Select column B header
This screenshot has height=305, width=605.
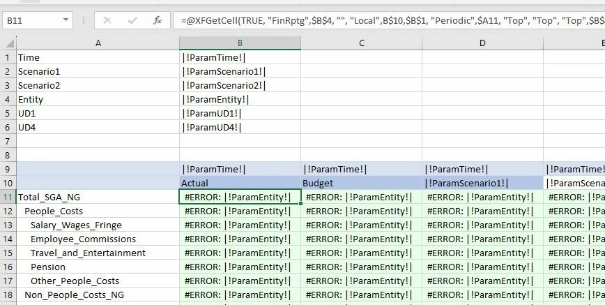[x=240, y=43]
